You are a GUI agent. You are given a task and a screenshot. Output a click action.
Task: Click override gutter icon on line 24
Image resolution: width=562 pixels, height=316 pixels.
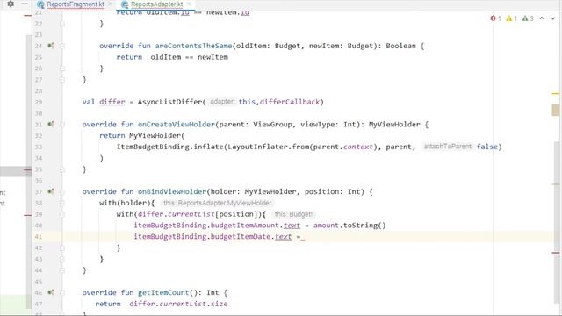click(x=51, y=46)
